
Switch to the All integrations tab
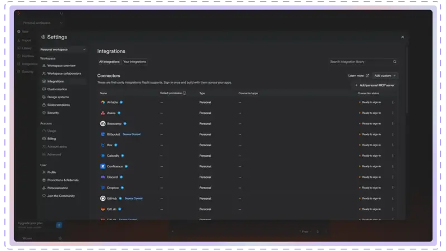(x=109, y=62)
